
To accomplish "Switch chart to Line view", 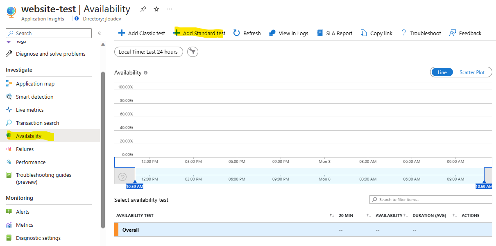I will [x=442, y=72].
